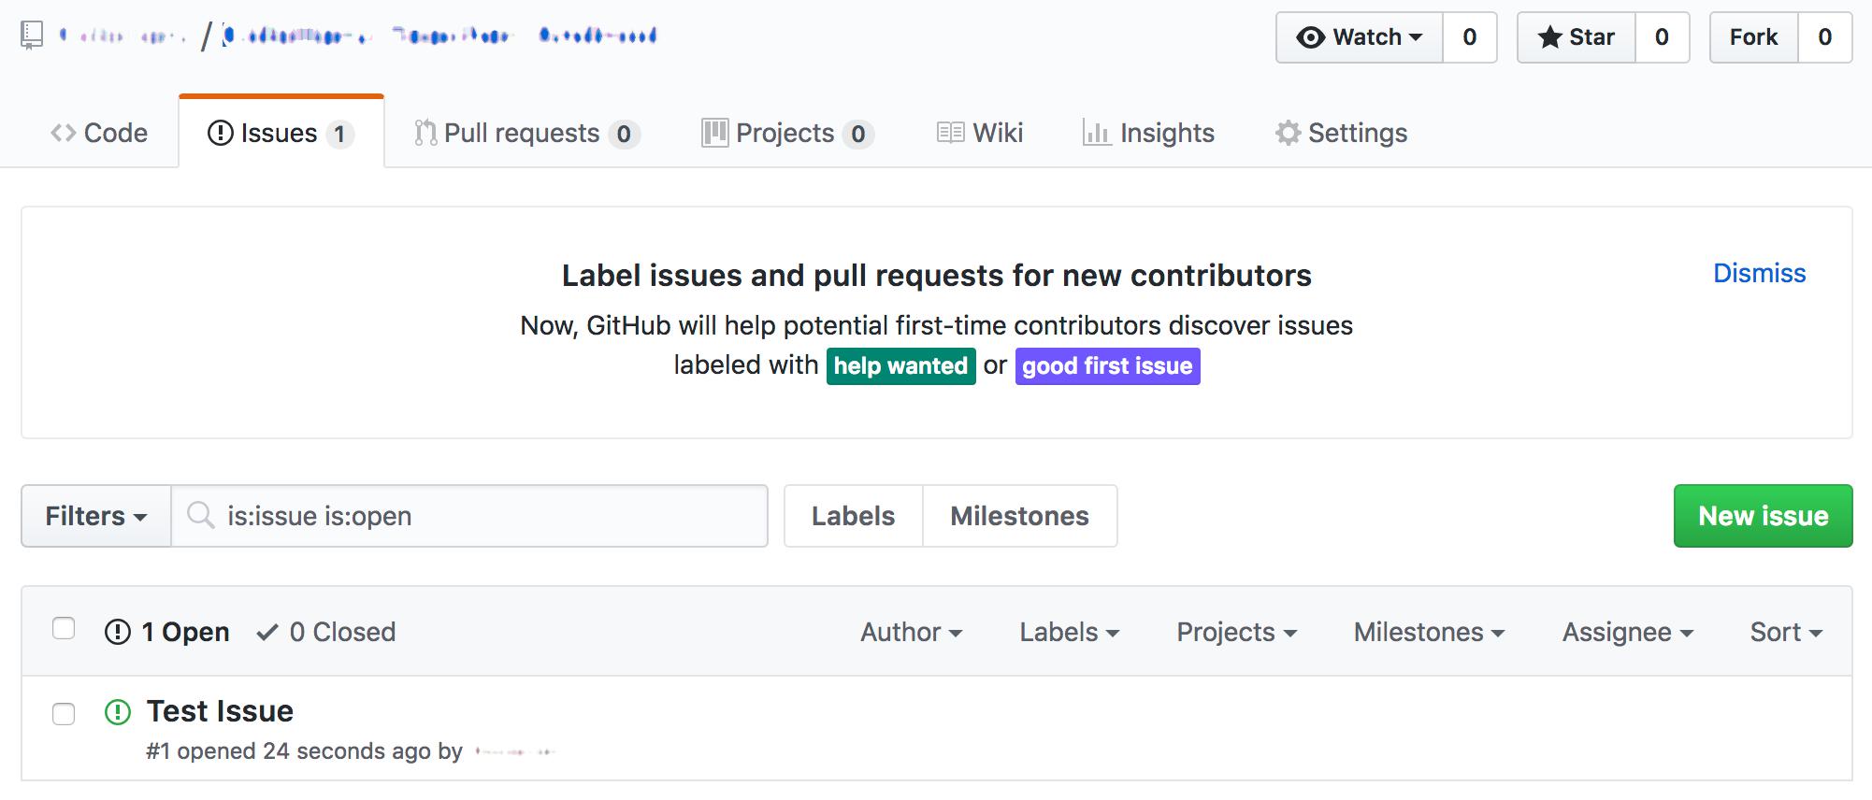Click the purple good first issue label
The height and width of the screenshot is (800, 1872).
click(1107, 366)
